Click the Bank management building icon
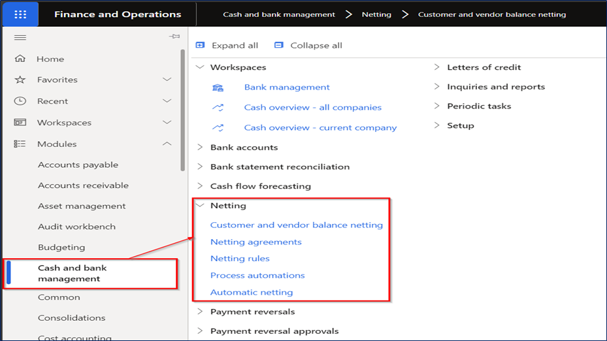Screen dimensions: 607x341 pos(218,88)
